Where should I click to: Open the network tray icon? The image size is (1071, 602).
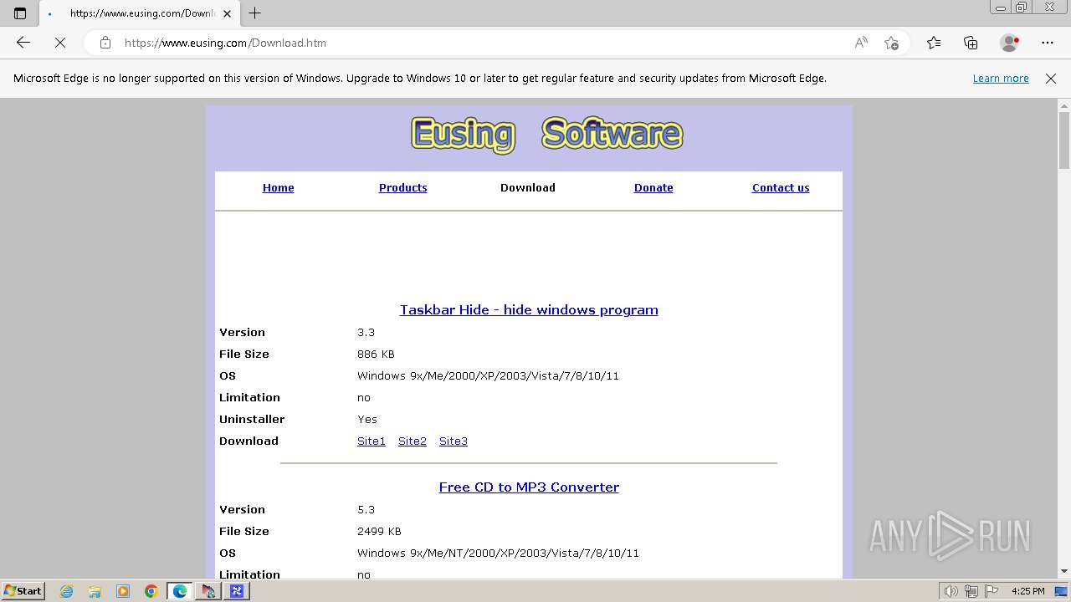tap(971, 591)
